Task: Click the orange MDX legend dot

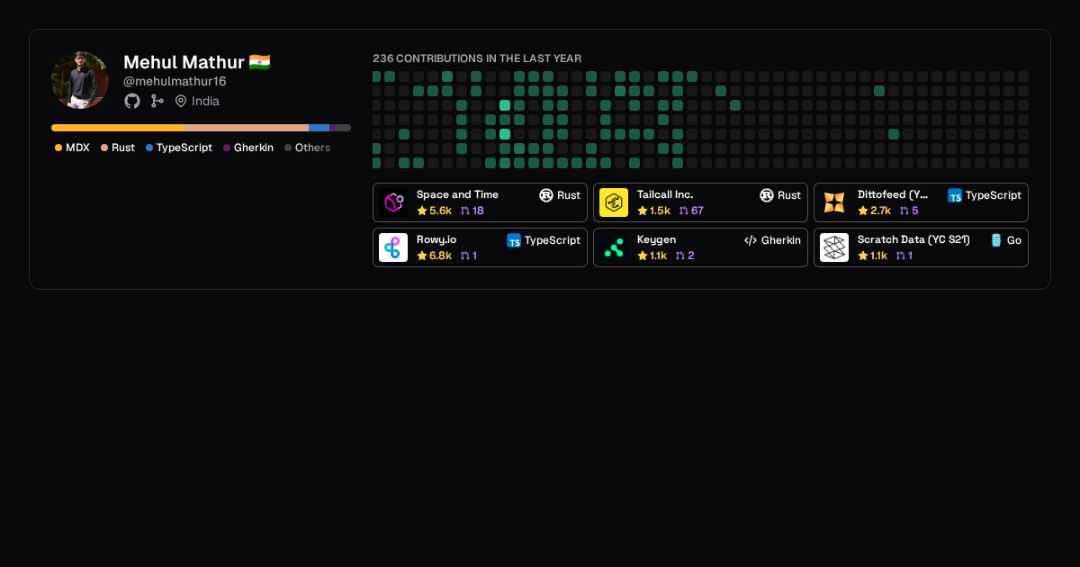Action: pyautogui.click(x=58, y=148)
